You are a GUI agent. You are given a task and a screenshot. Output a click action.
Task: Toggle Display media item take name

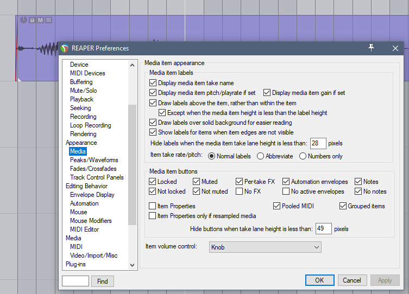point(153,83)
